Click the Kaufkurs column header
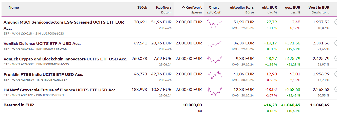 coord(164,7)
